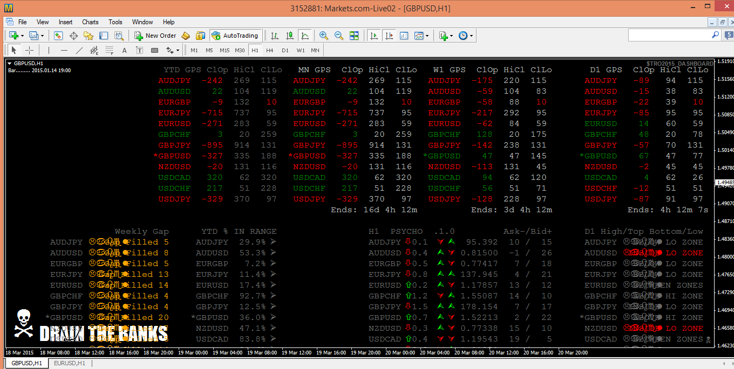The width and height of the screenshot is (734, 369).
Task: Select the Fibonacci retracement tool
Action: tap(109, 50)
